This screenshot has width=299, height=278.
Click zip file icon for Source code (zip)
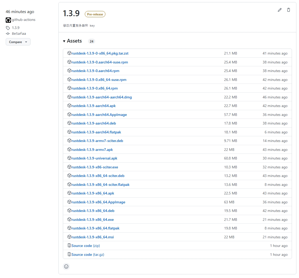coord(69,245)
